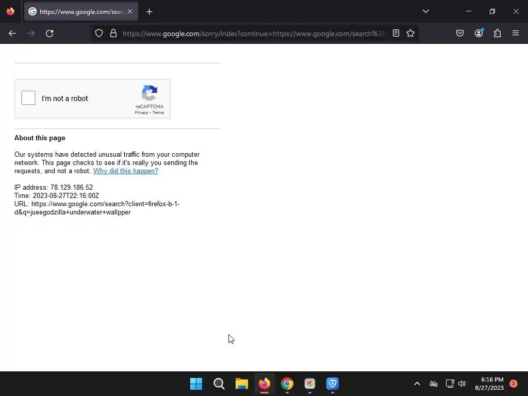This screenshot has width=528, height=396.
Task: Open Extensions puzzle icon
Action: tap(498, 33)
